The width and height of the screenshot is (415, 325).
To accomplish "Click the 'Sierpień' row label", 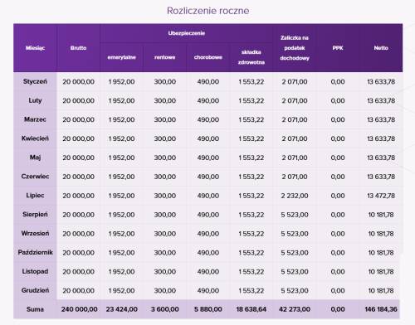I will pos(35,215).
